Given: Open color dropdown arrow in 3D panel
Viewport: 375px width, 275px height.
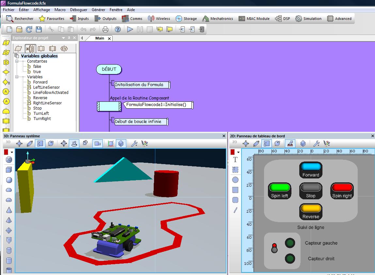Looking at the screenshot, I should [x=12, y=152].
